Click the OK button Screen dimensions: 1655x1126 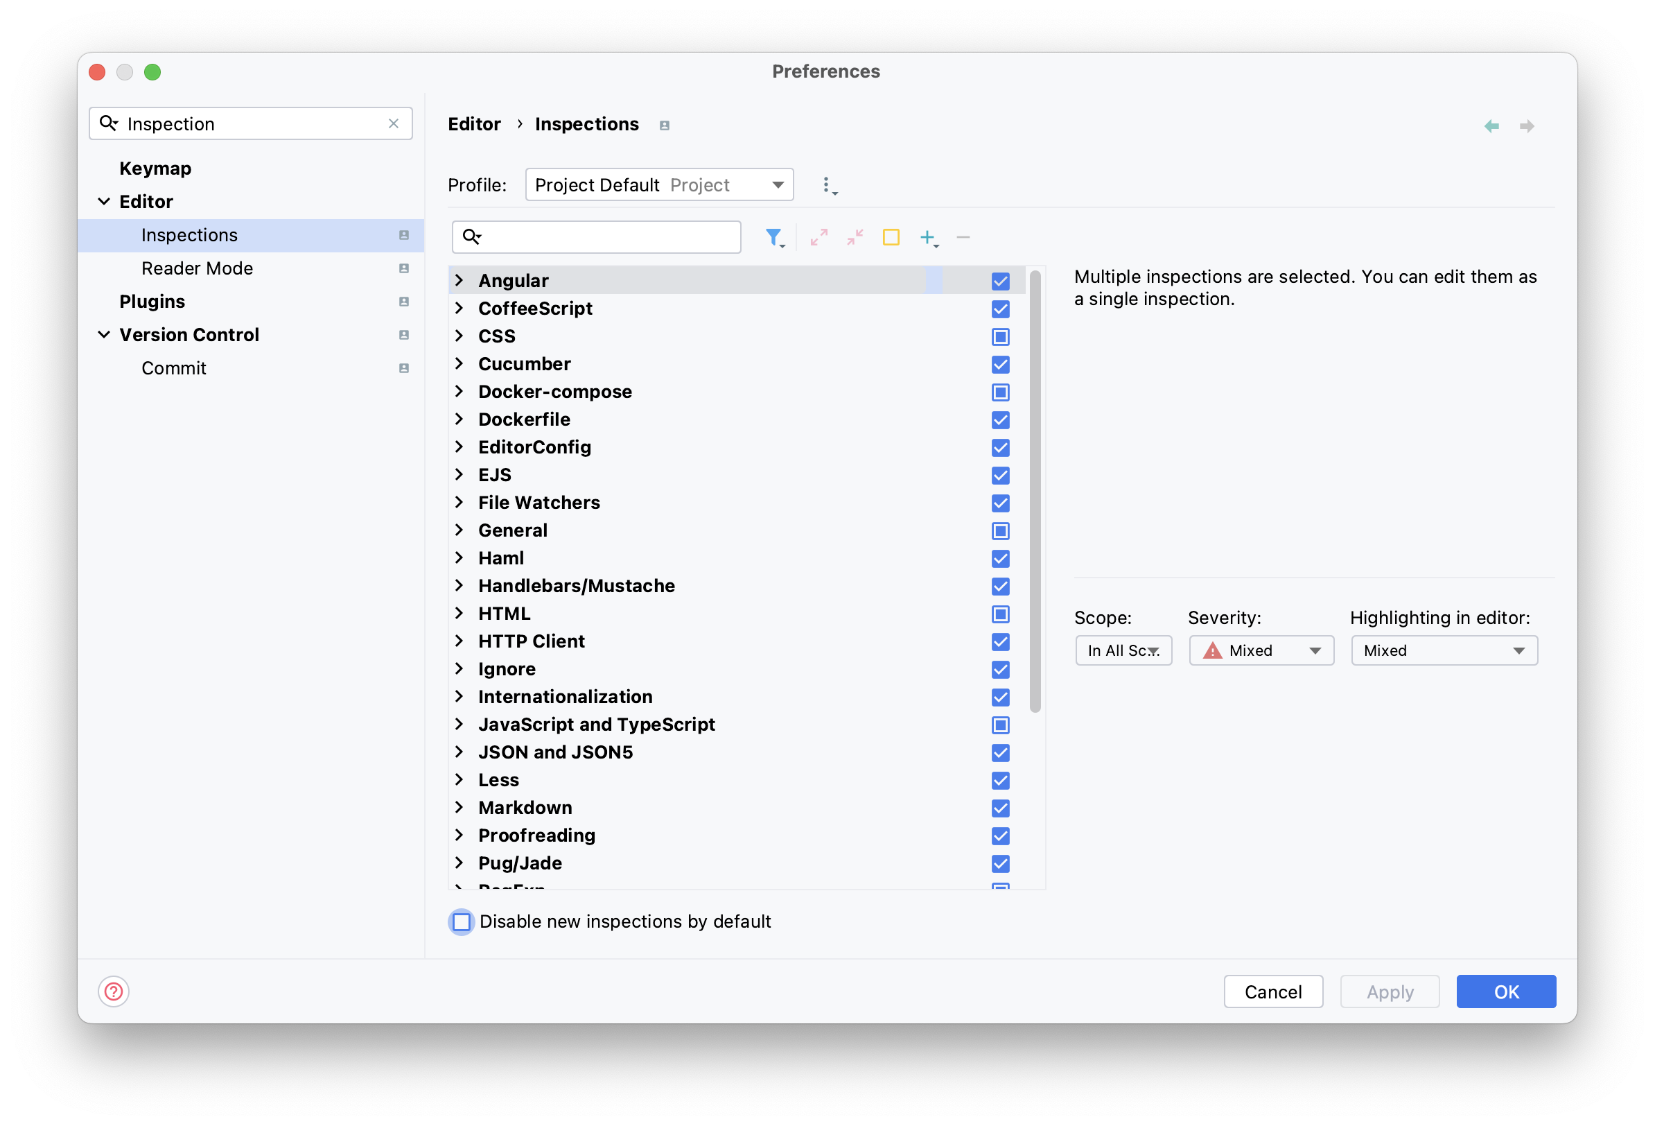[1505, 991]
